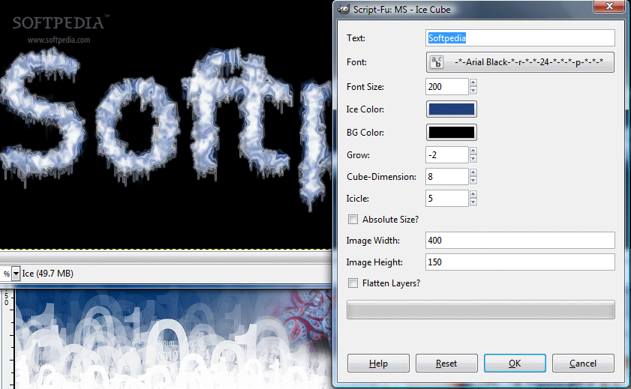Focus the Font Size value field
The width and height of the screenshot is (631, 389).
coord(446,87)
